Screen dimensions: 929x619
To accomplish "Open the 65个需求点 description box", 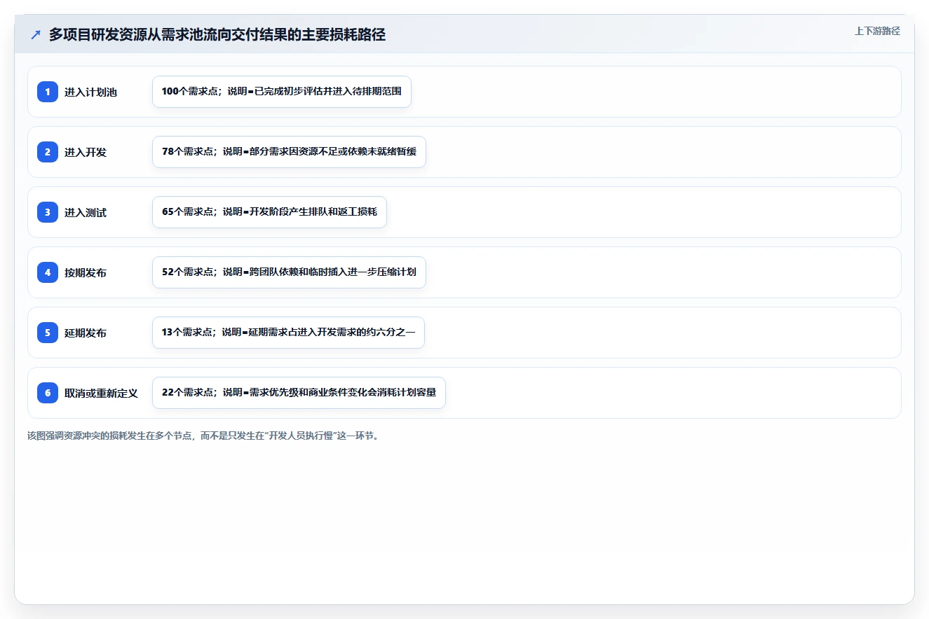I will tap(269, 212).
